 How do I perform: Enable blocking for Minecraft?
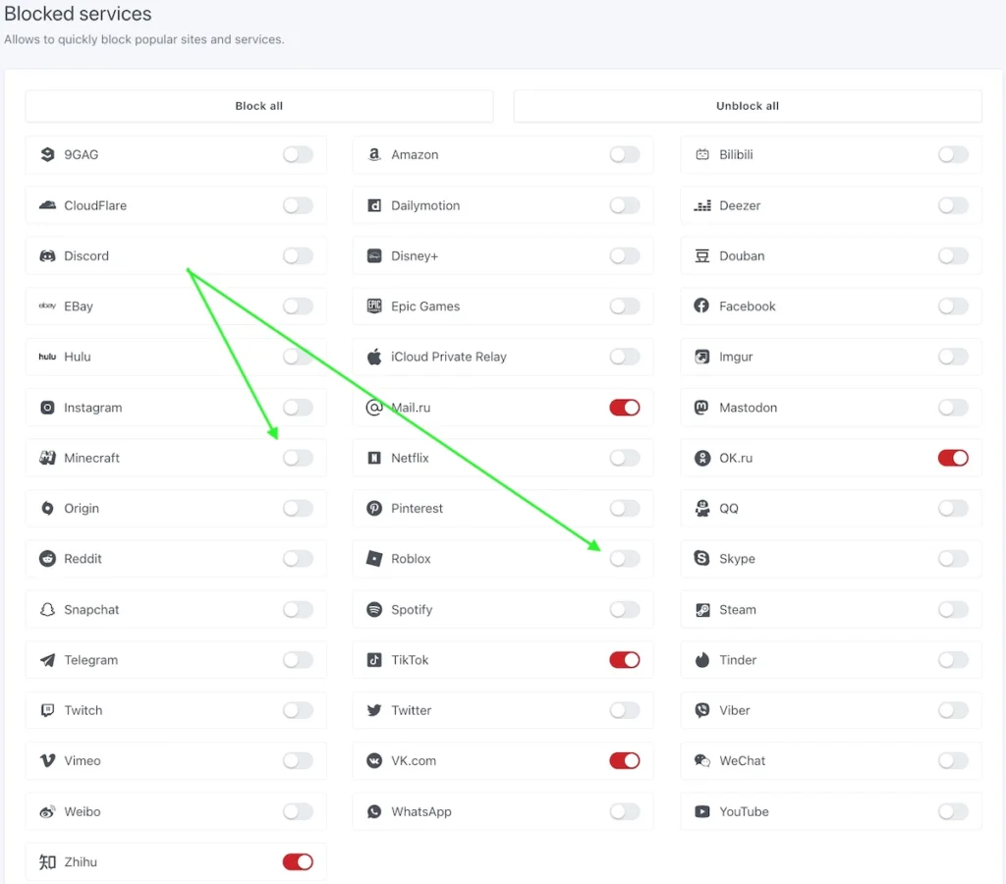tap(298, 458)
